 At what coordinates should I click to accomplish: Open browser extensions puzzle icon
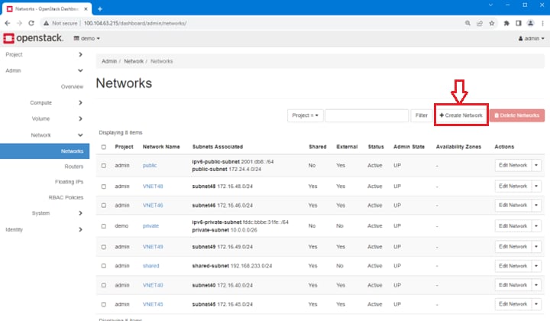click(506, 23)
